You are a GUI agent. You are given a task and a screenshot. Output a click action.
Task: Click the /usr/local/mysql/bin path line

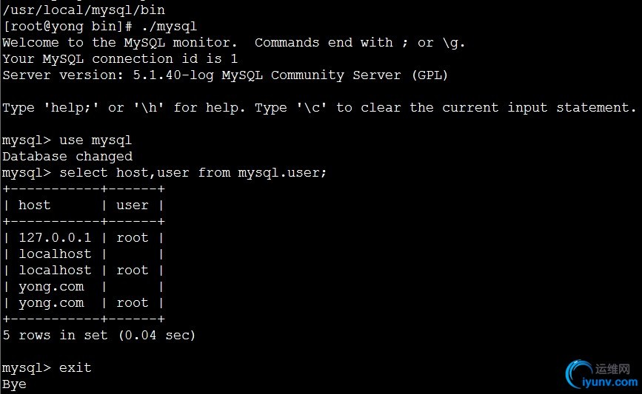click(84, 10)
